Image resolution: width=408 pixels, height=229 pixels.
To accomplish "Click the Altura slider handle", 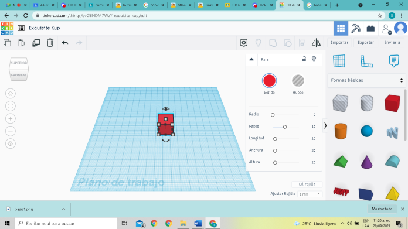I will pos(275,162).
